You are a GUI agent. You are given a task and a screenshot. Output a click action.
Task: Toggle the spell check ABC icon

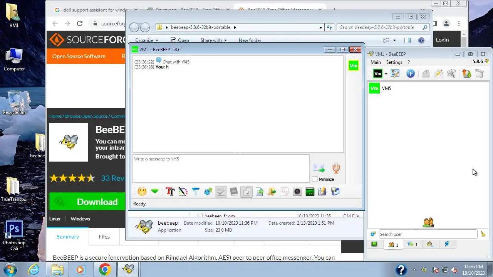pyautogui.click(x=221, y=191)
